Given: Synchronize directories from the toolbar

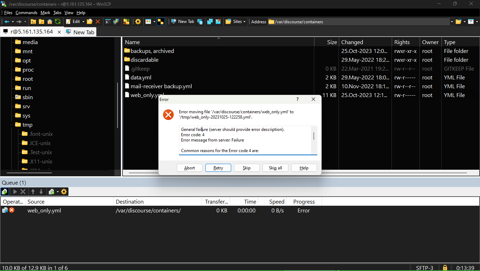Looking at the screenshot, I should (126, 22).
